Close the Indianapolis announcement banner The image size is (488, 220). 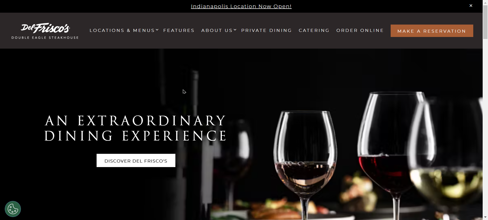coord(471,6)
